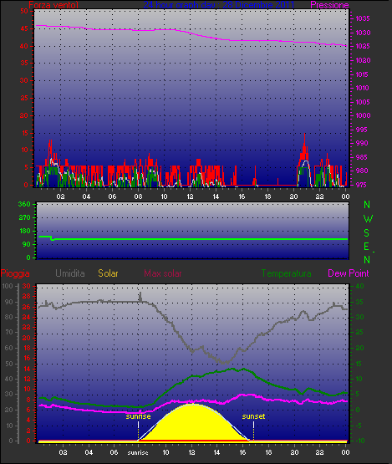This screenshot has height=464, width=392.
Task: Select the Dew Point legend label
Action: click(349, 273)
